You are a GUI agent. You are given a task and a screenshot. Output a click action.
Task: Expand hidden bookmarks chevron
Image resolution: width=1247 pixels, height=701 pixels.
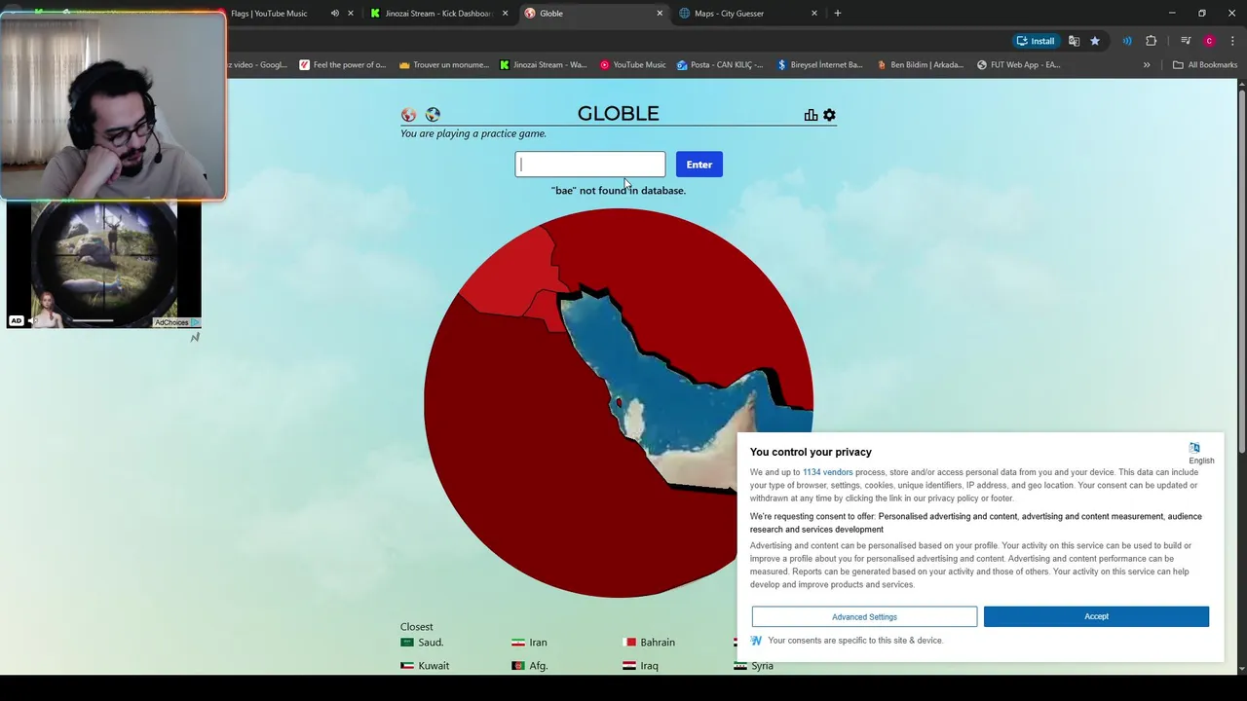pos(1147,65)
